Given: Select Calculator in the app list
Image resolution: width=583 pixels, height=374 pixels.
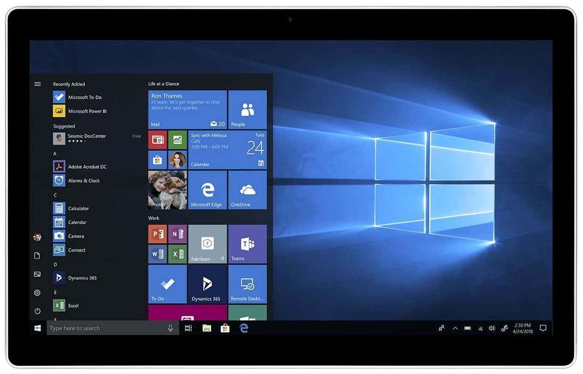Looking at the screenshot, I should coord(78,208).
